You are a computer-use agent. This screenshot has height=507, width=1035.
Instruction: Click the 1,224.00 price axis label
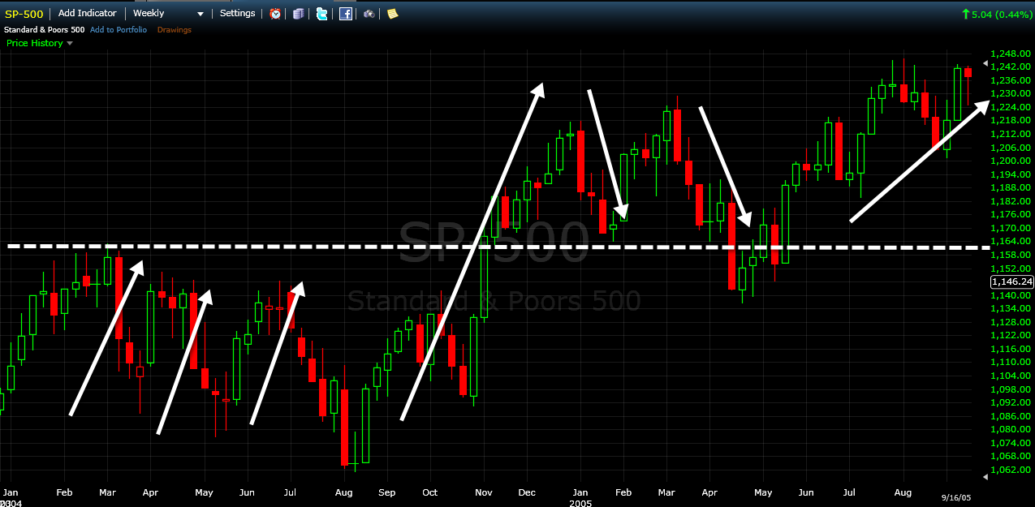(1009, 107)
